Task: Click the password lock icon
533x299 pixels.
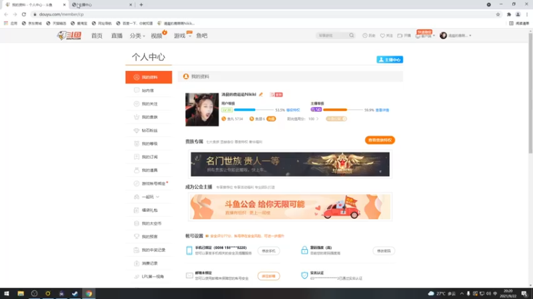Action: pos(304,250)
